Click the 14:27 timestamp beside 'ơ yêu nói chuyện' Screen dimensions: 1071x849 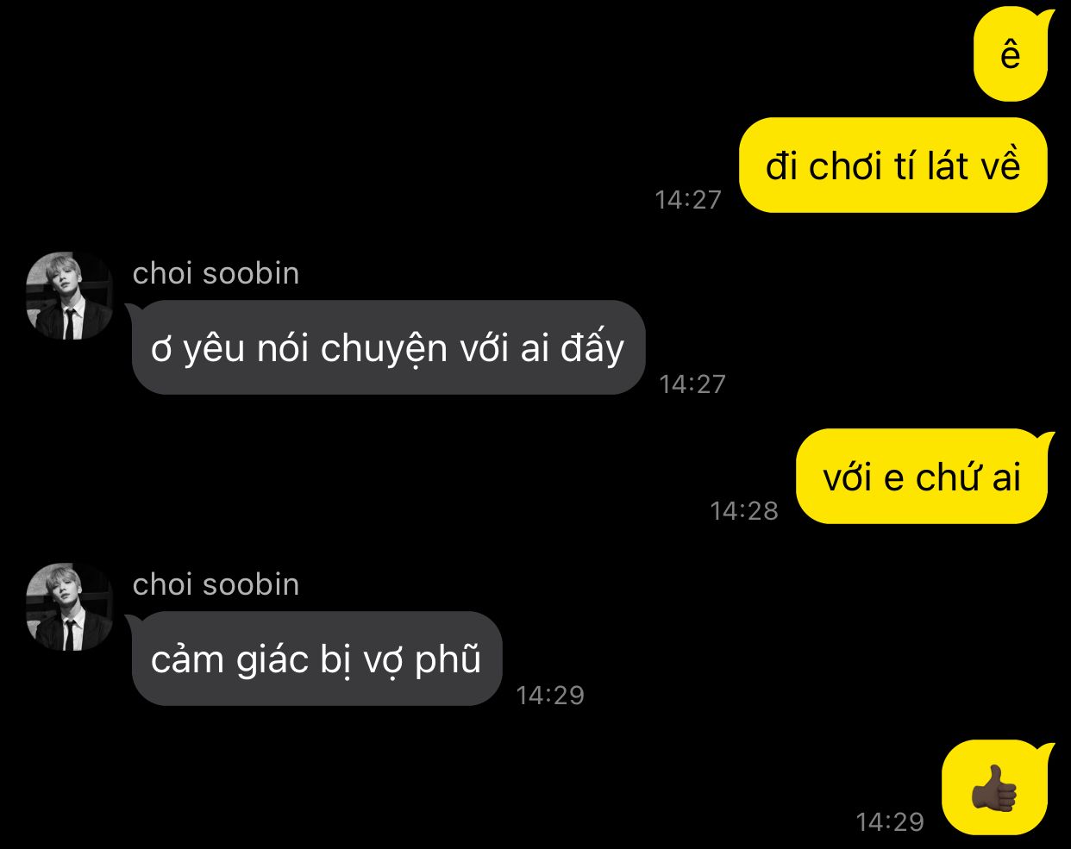pyautogui.click(x=692, y=384)
